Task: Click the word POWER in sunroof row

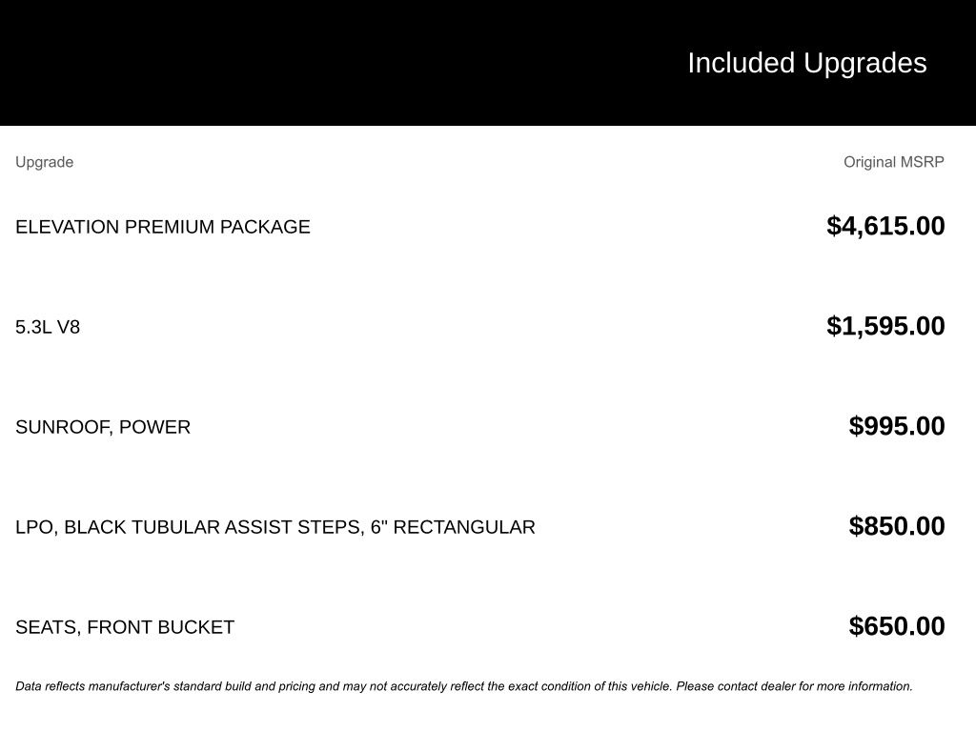Action: point(155,427)
